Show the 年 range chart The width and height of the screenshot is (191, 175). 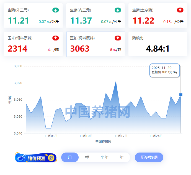[x=122, y=158]
